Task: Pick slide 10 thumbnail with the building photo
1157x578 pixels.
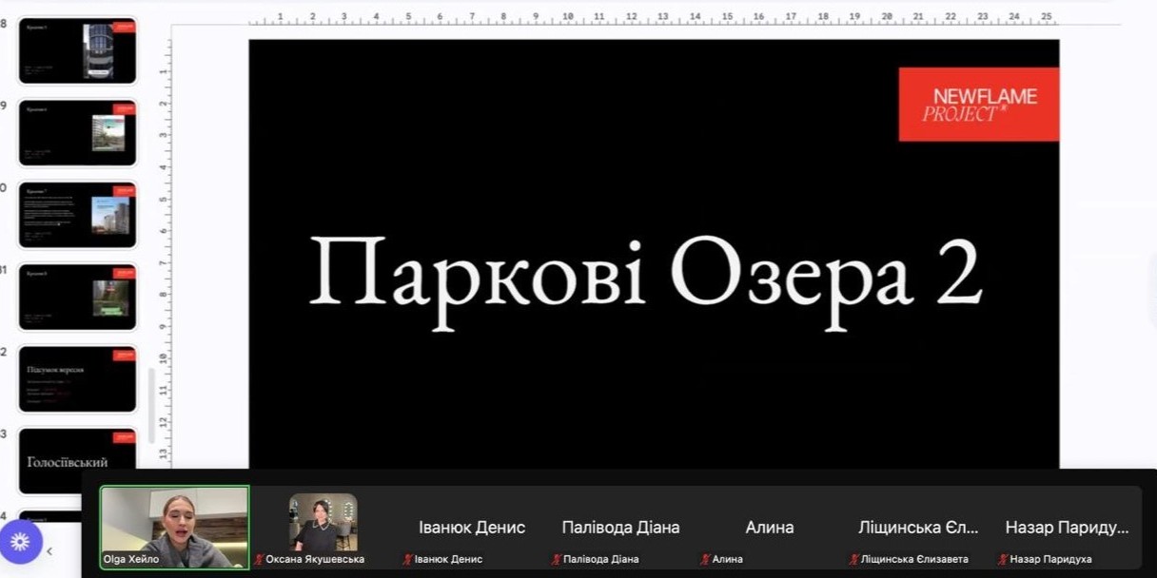Action: pos(78,214)
